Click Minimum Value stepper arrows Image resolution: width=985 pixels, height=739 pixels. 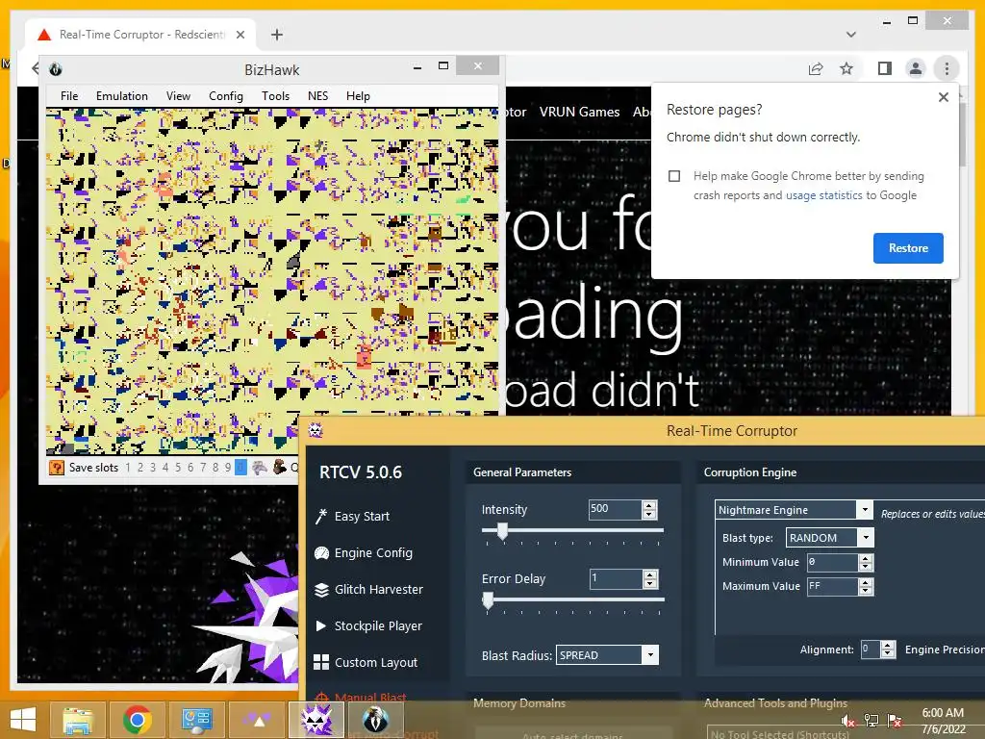pos(866,562)
